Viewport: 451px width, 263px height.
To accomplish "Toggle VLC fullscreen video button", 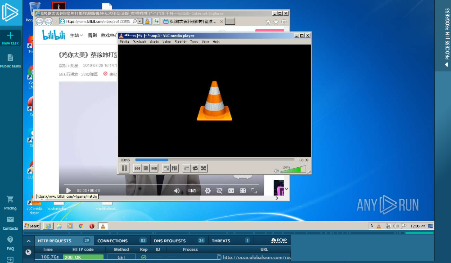I will point(166,168).
